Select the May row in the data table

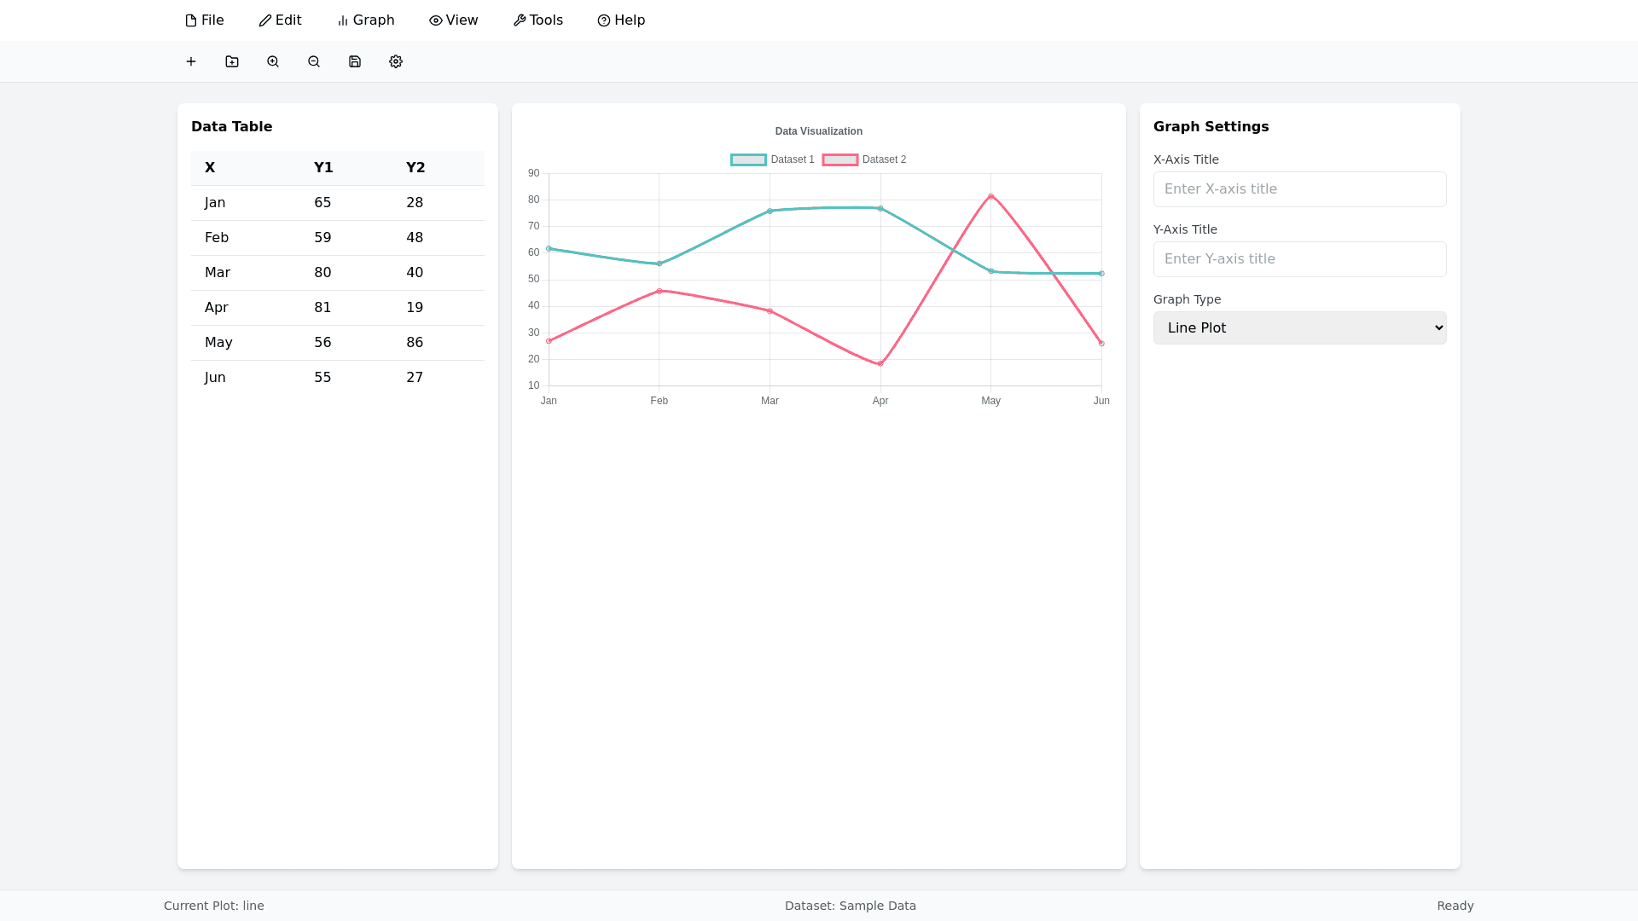point(337,343)
